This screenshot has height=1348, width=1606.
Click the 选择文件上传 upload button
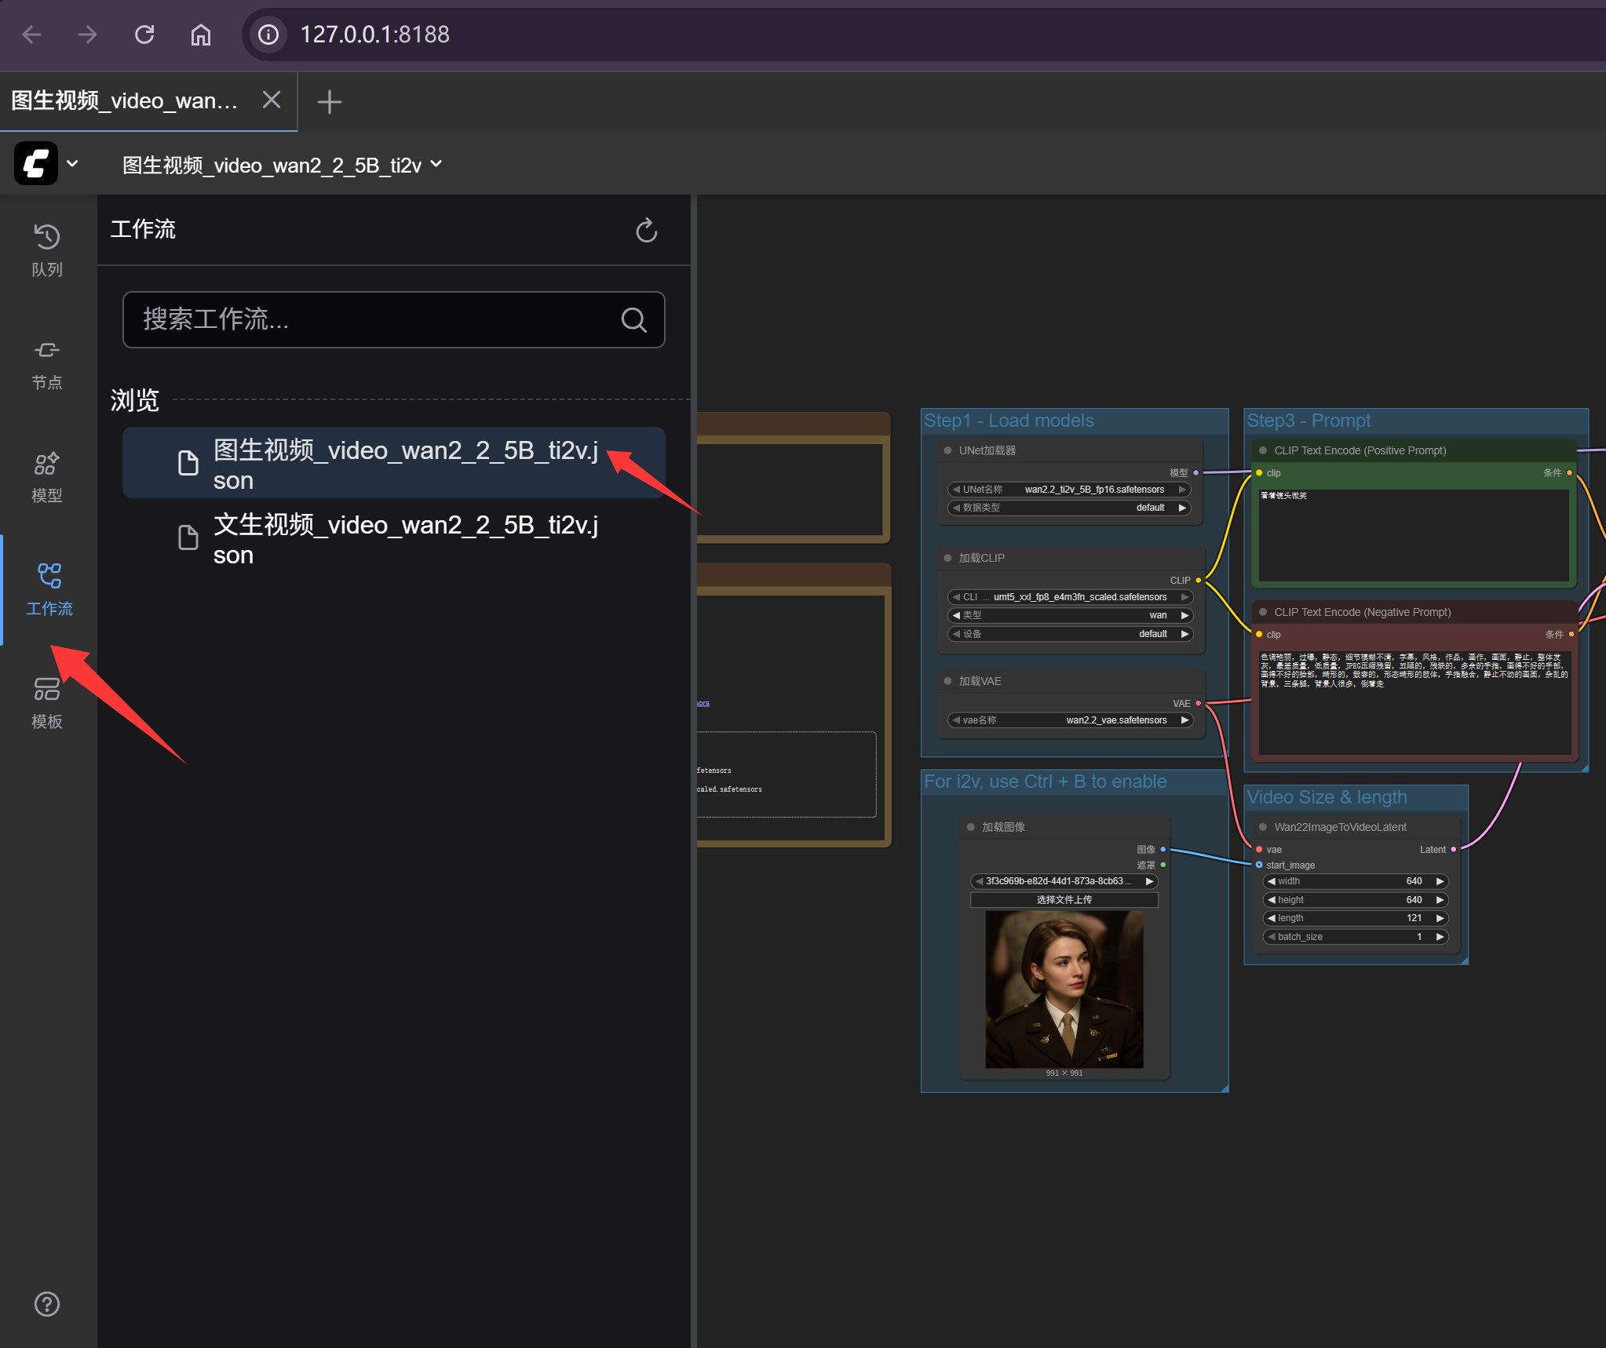1064,900
